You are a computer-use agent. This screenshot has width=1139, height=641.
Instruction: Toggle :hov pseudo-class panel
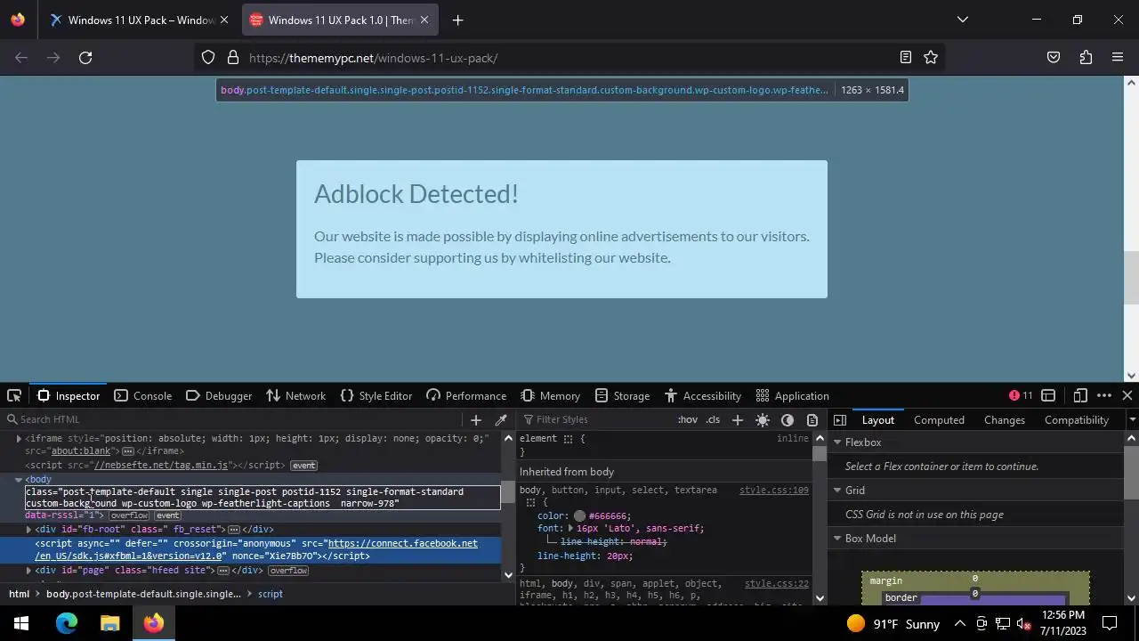click(x=688, y=419)
